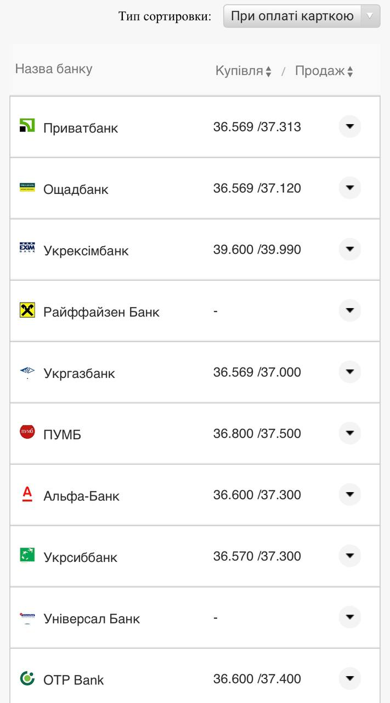The image size is (390, 703).
Task: Click the Приватбанк logo icon
Action: (x=27, y=126)
